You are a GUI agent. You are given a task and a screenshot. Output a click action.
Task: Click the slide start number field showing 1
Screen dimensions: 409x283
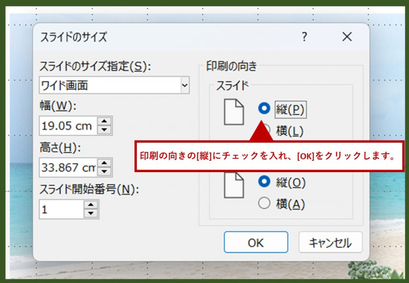pos(62,209)
